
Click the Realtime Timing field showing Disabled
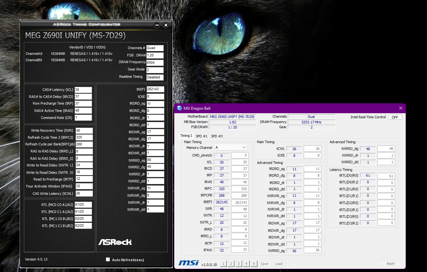155,77
